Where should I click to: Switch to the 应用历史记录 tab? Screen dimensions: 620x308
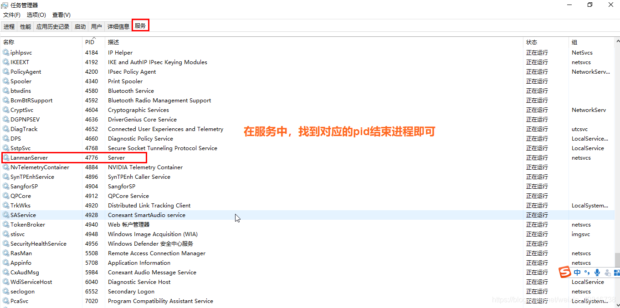[53, 27]
